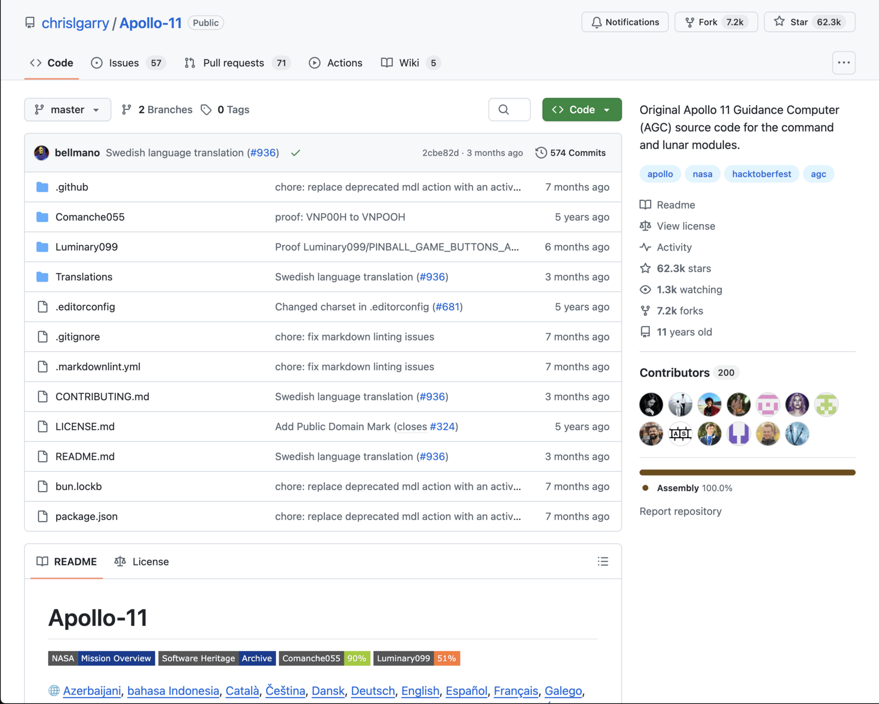Click the green commit status checkmark
Viewport: 879px width, 704px height.
296,153
